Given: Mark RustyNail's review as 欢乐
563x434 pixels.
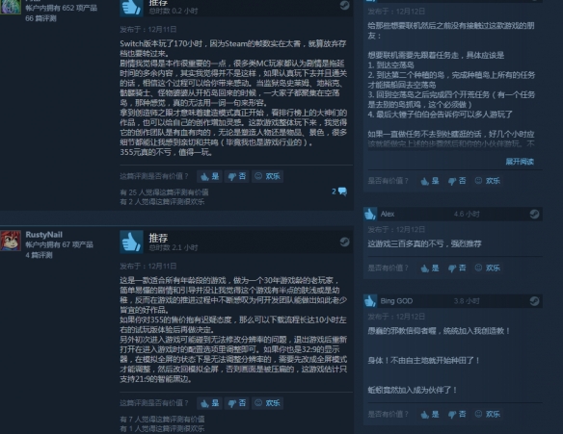Looking at the screenshot, I should pos(267,403).
